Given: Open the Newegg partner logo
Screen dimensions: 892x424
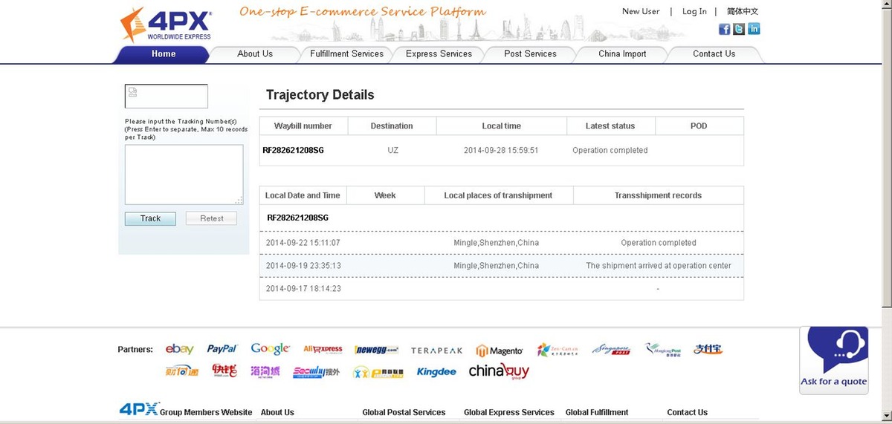Looking at the screenshot, I should pyautogui.click(x=376, y=350).
